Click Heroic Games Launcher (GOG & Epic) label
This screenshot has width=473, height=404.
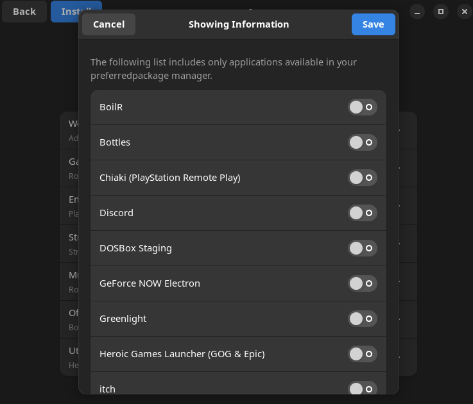tap(182, 354)
